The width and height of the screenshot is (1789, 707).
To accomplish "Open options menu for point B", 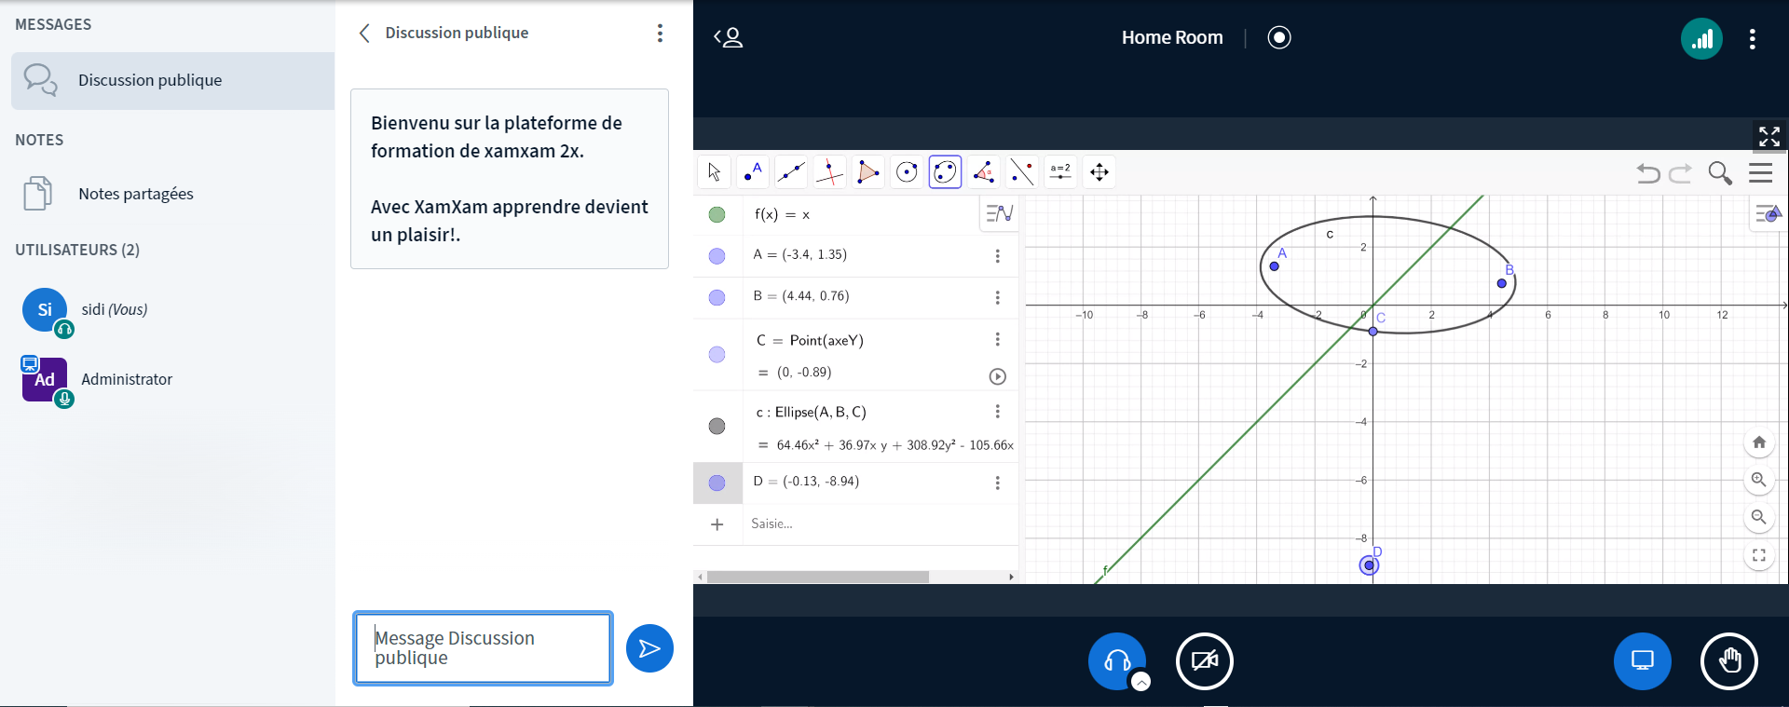I will click(x=997, y=297).
